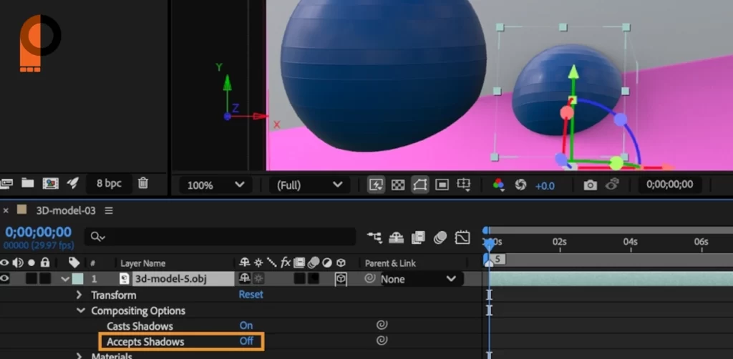Click the Casts Shadows On value
Image resolution: width=733 pixels, height=359 pixels.
[246, 325]
